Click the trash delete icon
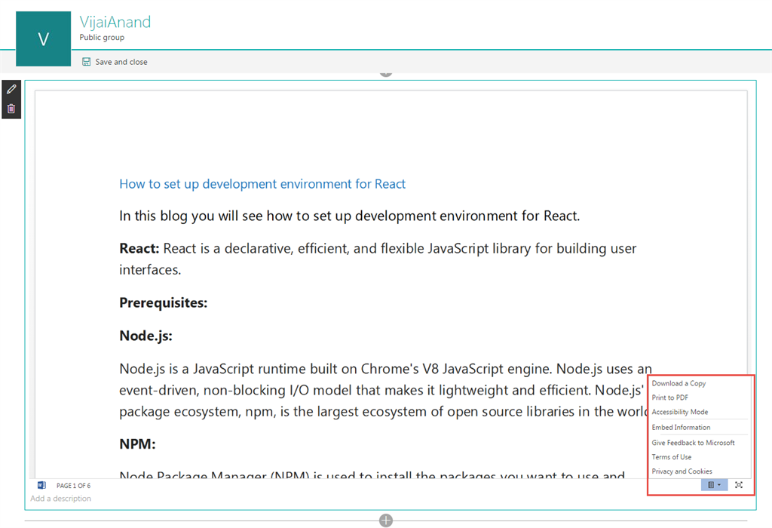The width and height of the screenshot is (772, 528). pos(11,109)
